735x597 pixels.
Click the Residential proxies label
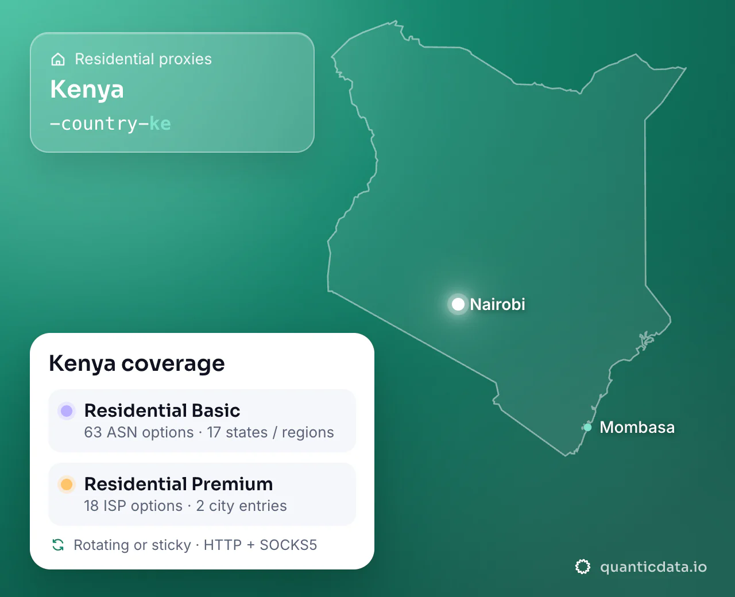click(x=144, y=59)
